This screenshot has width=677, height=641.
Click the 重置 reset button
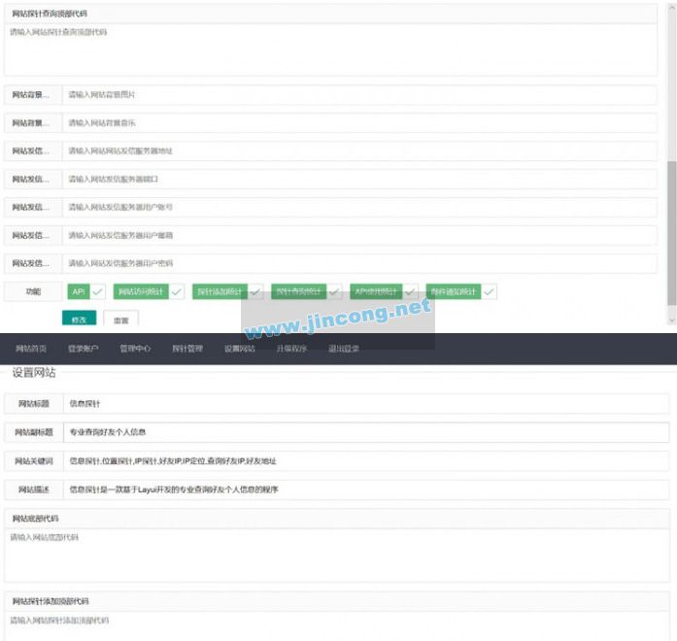click(x=120, y=319)
